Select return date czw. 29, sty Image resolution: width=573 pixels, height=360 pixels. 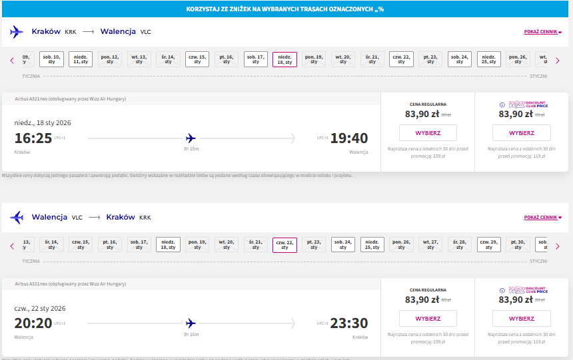click(x=489, y=245)
